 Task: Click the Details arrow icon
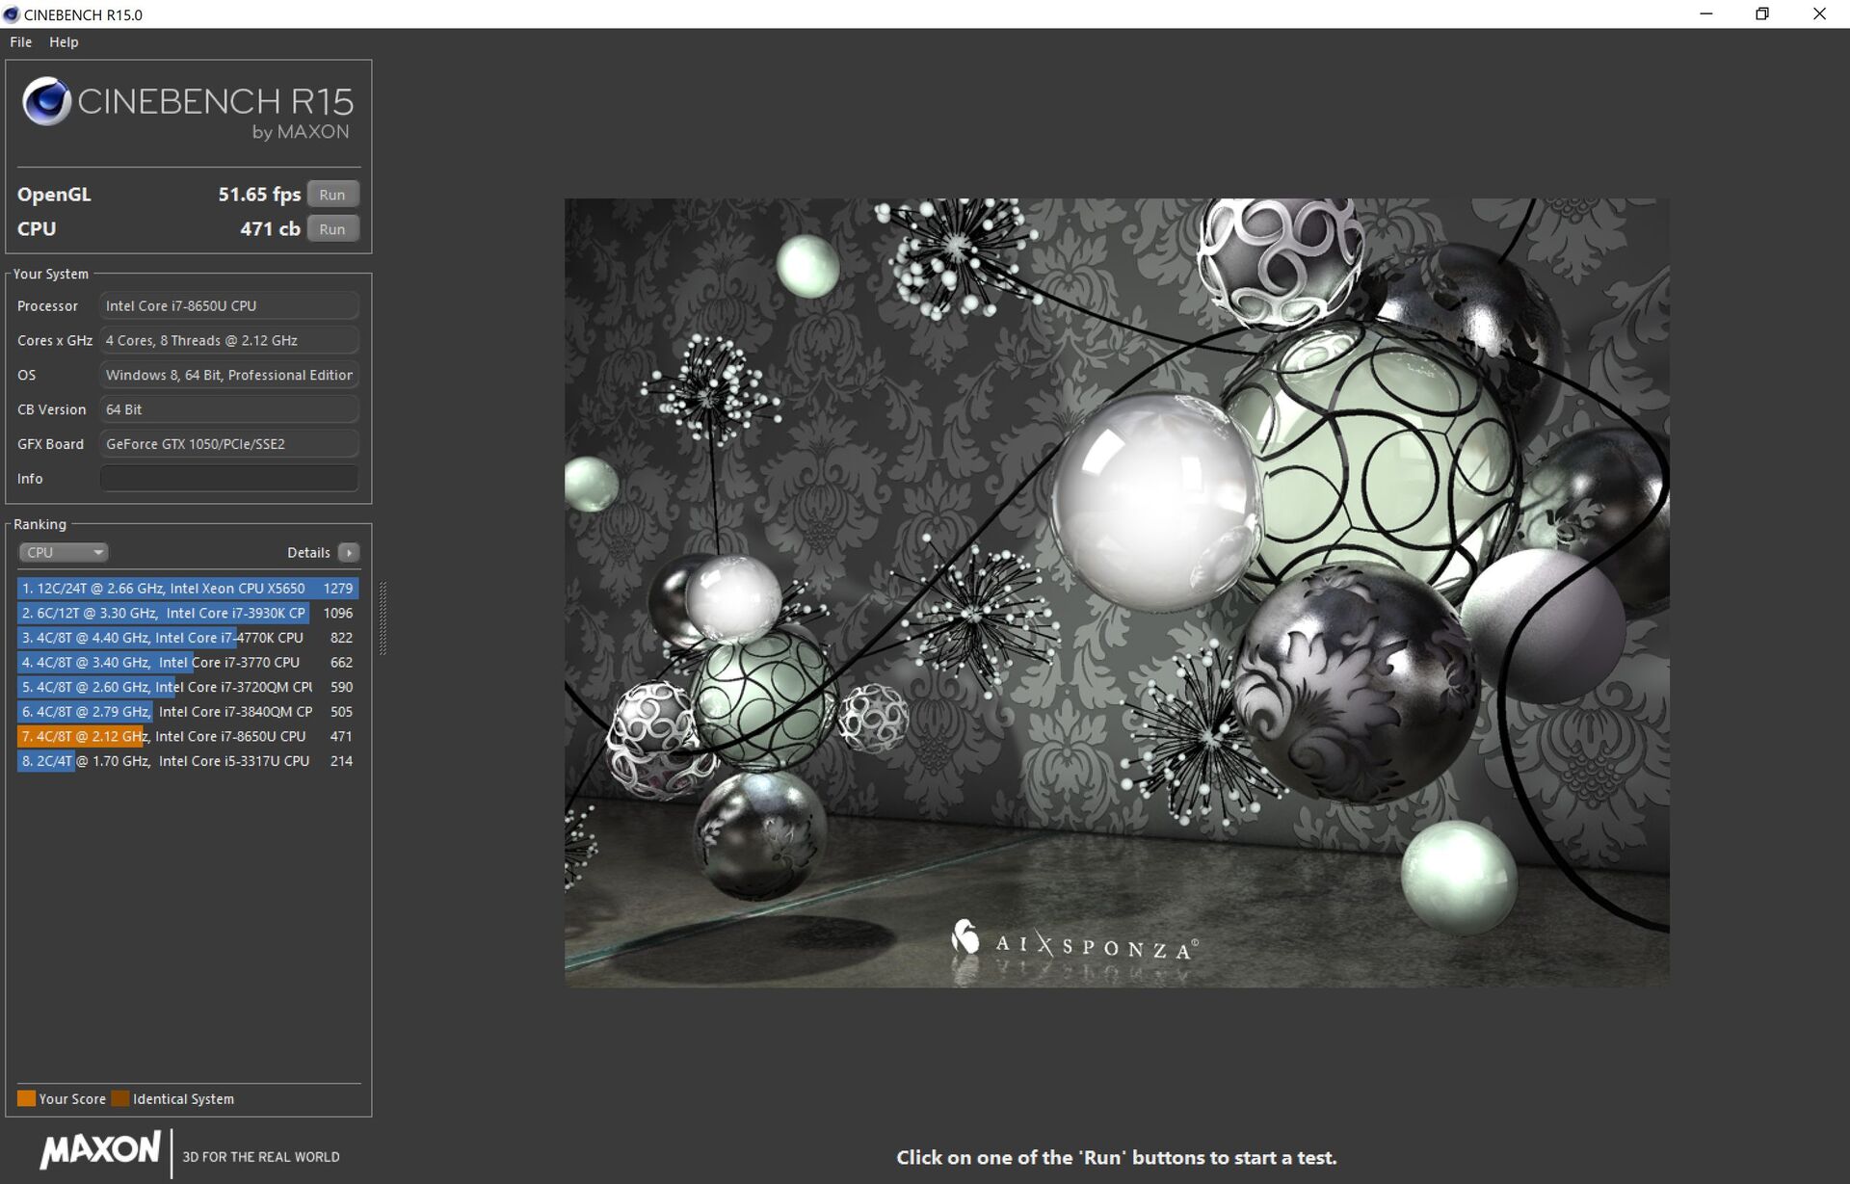[349, 552]
